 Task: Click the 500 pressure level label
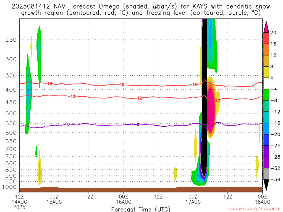pyautogui.click(x=11, y=113)
